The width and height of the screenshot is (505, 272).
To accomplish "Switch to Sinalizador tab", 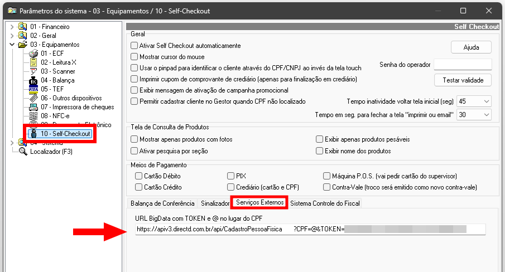I will 215,203.
